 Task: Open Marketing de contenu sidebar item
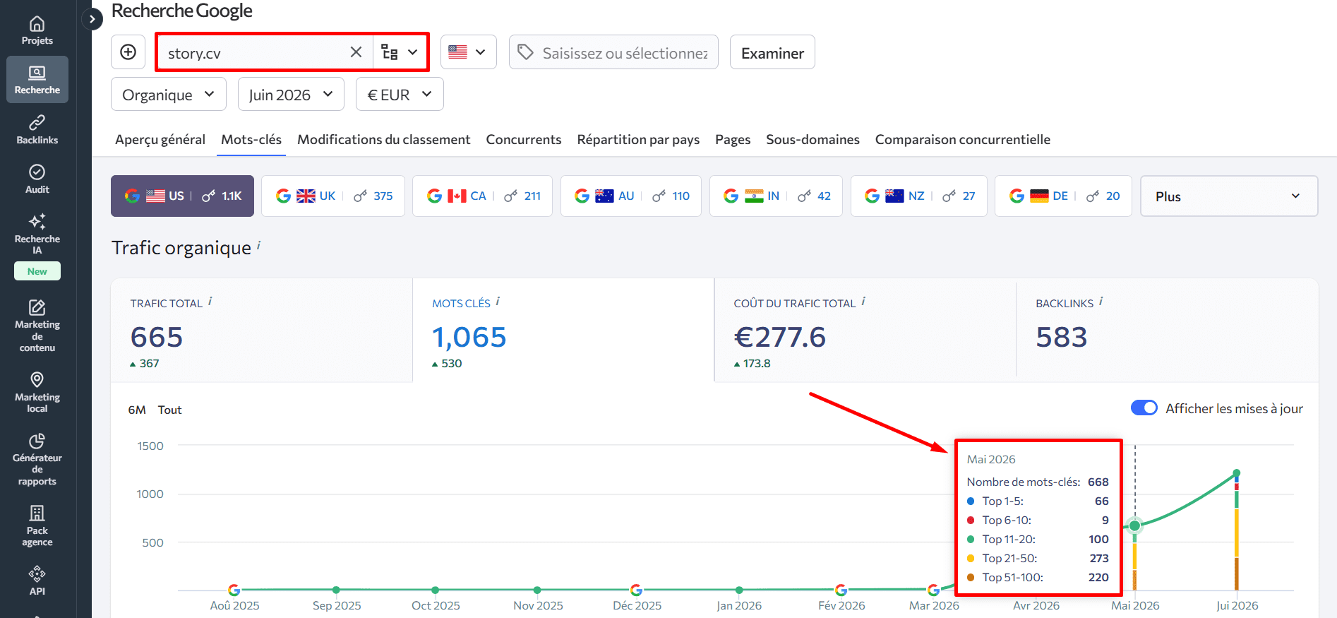click(37, 326)
